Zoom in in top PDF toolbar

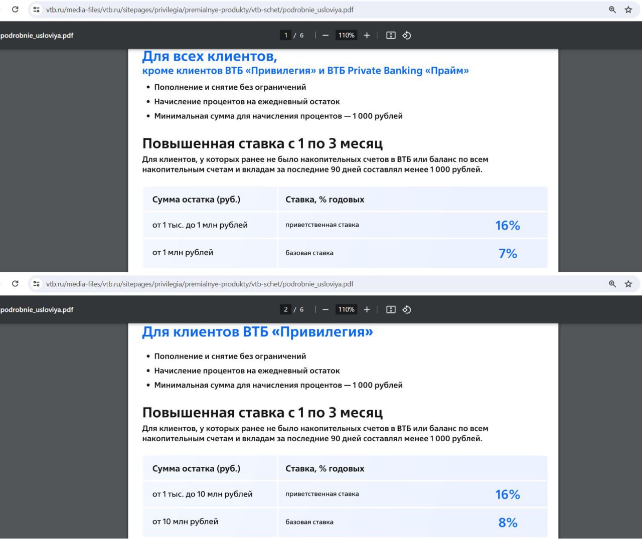pos(367,35)
